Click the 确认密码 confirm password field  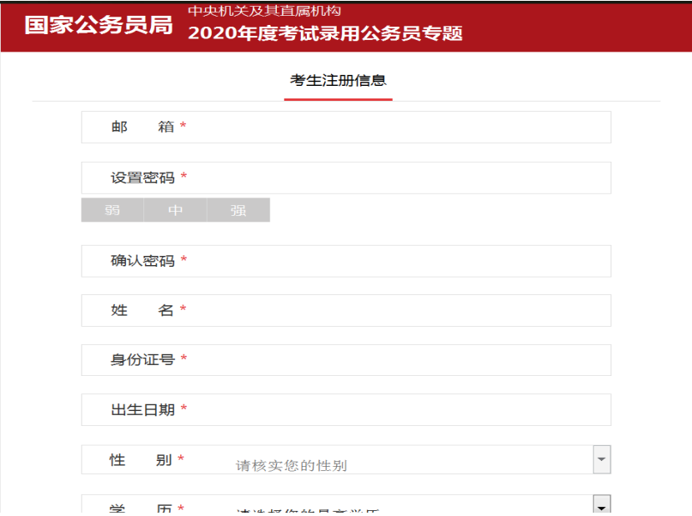346,261
